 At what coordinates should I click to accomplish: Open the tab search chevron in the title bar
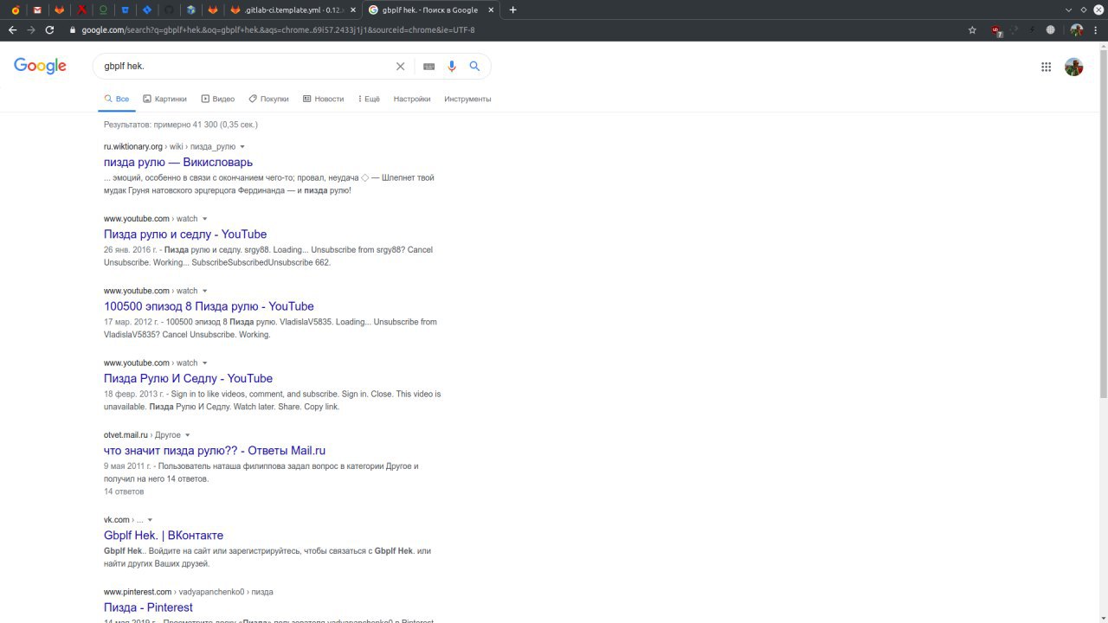coord(1069,10)
